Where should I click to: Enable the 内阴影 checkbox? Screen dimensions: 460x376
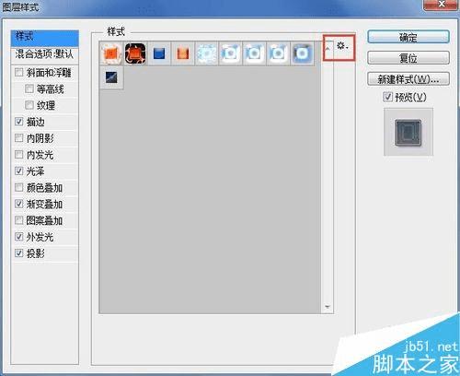[x=18, y=138]
